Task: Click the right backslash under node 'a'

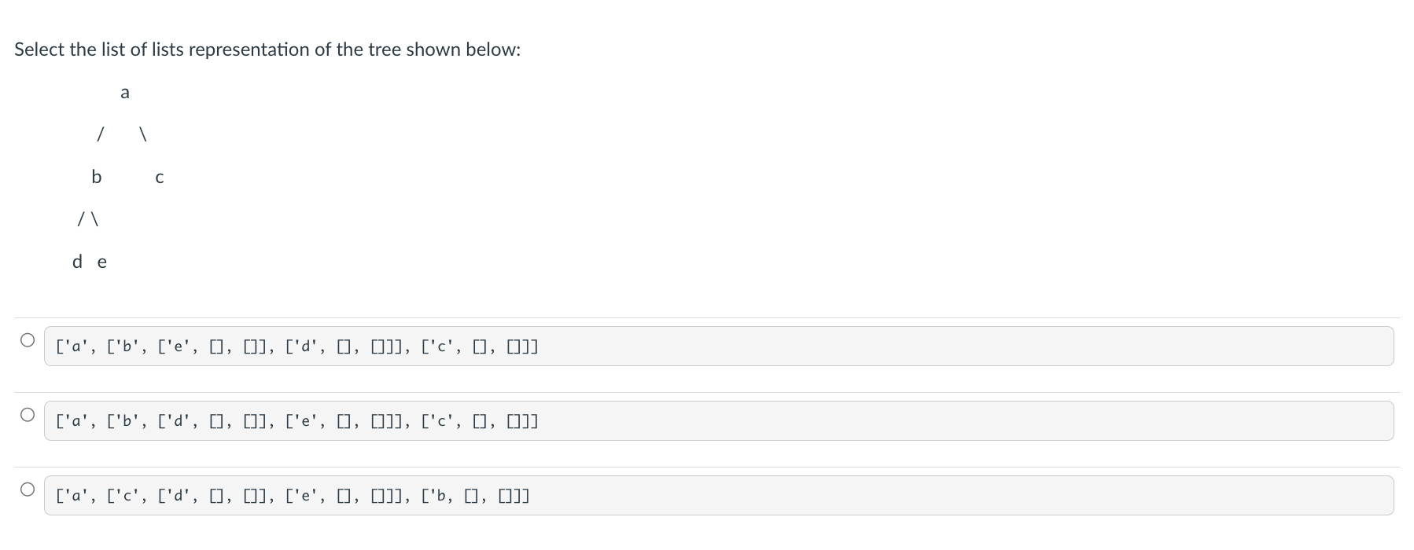Action: tap(143, 134)
